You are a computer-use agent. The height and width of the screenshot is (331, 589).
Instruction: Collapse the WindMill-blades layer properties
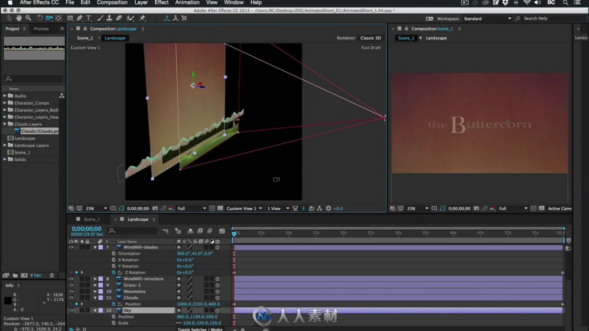point(95,247)
